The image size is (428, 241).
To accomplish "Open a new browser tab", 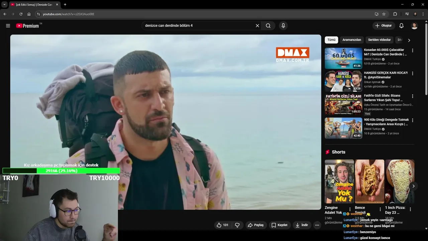I will [65, 4].
